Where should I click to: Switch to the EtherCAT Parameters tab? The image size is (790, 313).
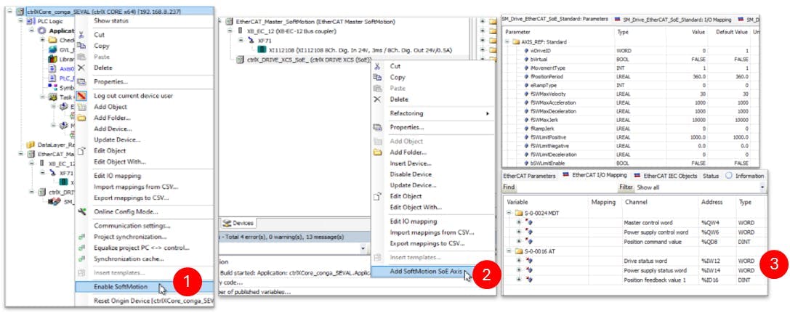[x=529, y=176]
